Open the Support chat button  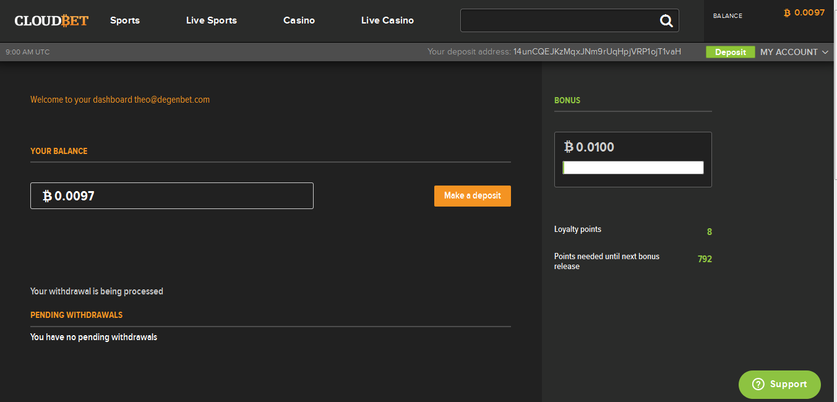click(x=779, y=385)
